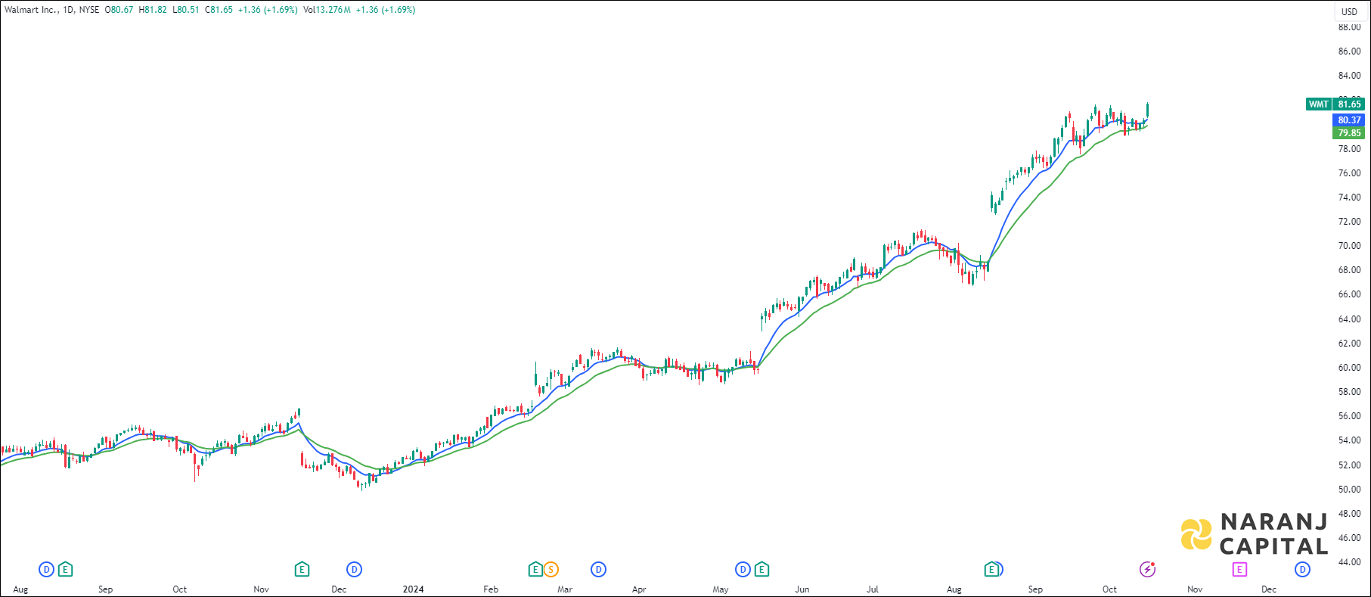Click the November earnings 'E' marker
Screen dimensions: 1371x597
click(302, 569)
